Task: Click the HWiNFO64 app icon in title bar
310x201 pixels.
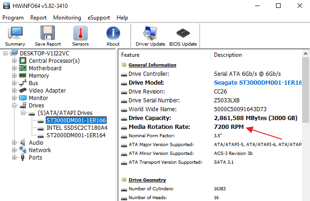Action: 7,6
